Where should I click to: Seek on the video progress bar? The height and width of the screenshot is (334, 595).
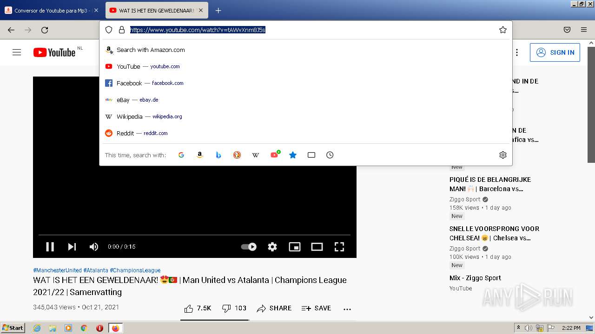[194, 235]
